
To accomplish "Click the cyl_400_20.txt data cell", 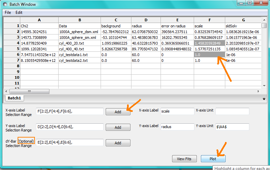I will [79, 43].
